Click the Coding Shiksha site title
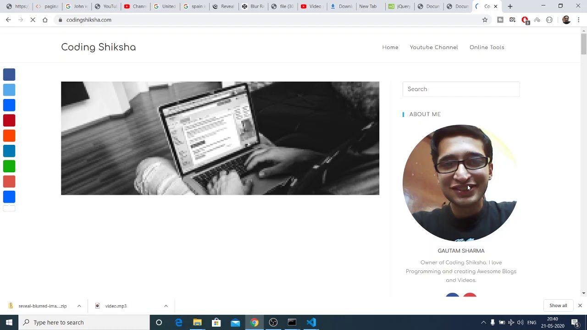Screen dimensions: 587x330 pyautogui.click(x=98, y=47)
